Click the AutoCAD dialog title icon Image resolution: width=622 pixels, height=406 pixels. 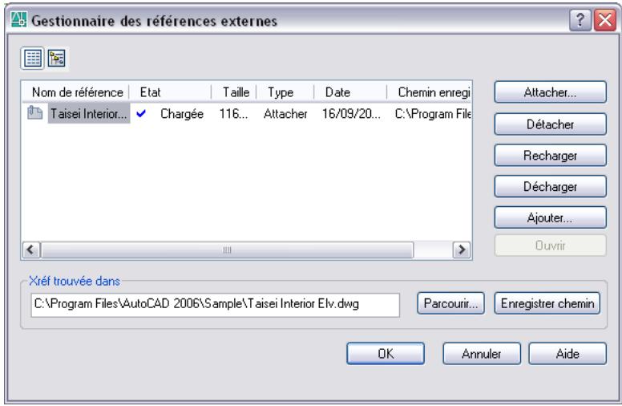coord(18,19)
